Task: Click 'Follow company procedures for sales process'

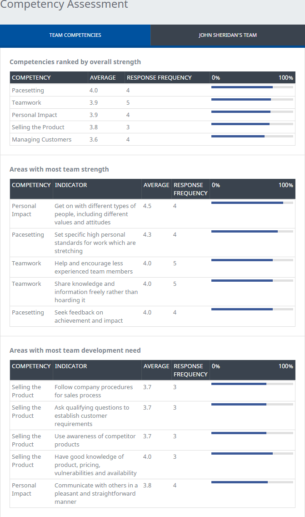Action: click(x=94, y=391)
